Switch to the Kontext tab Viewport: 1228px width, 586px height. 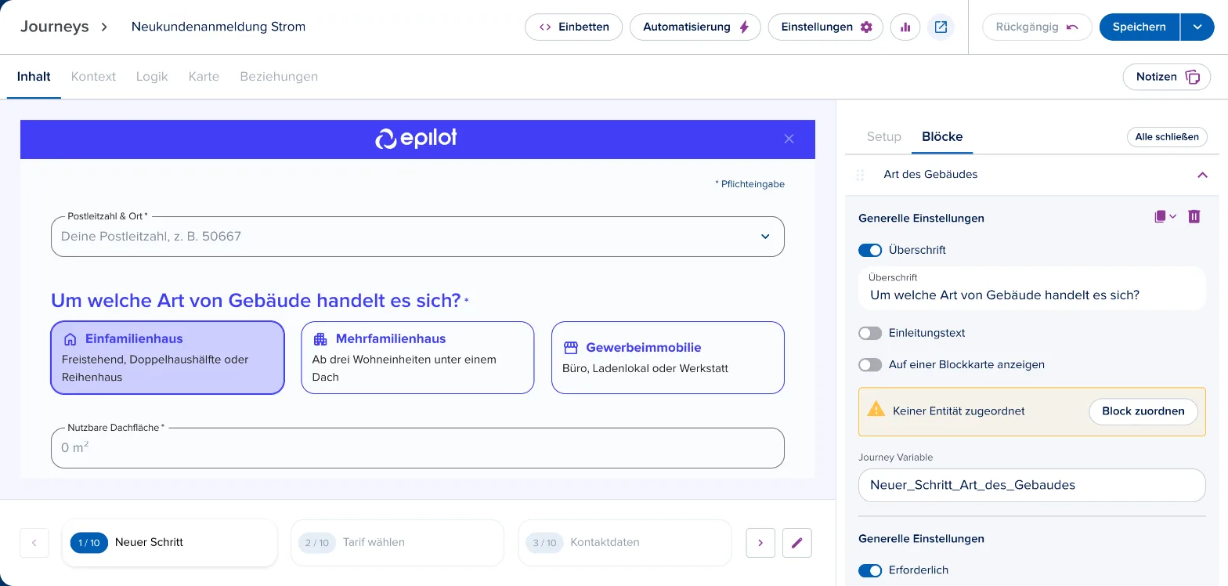point(93,77)
